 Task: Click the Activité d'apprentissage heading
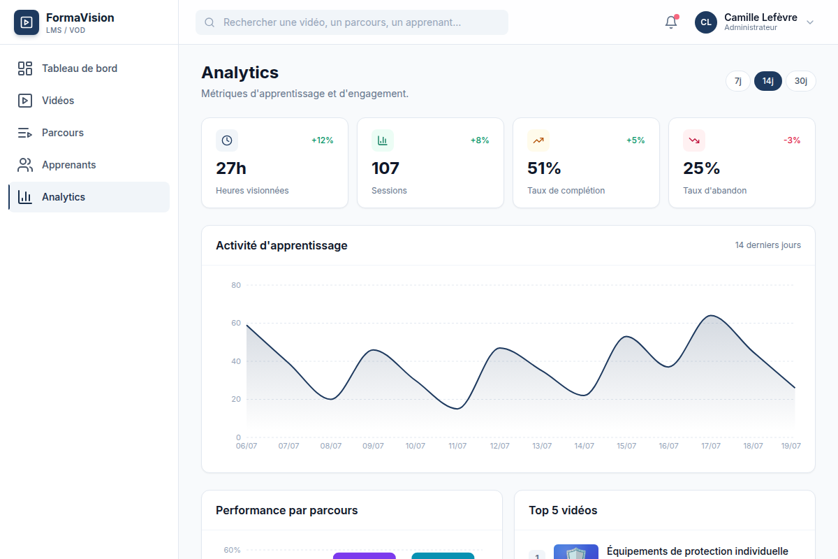tap(281, 245)
